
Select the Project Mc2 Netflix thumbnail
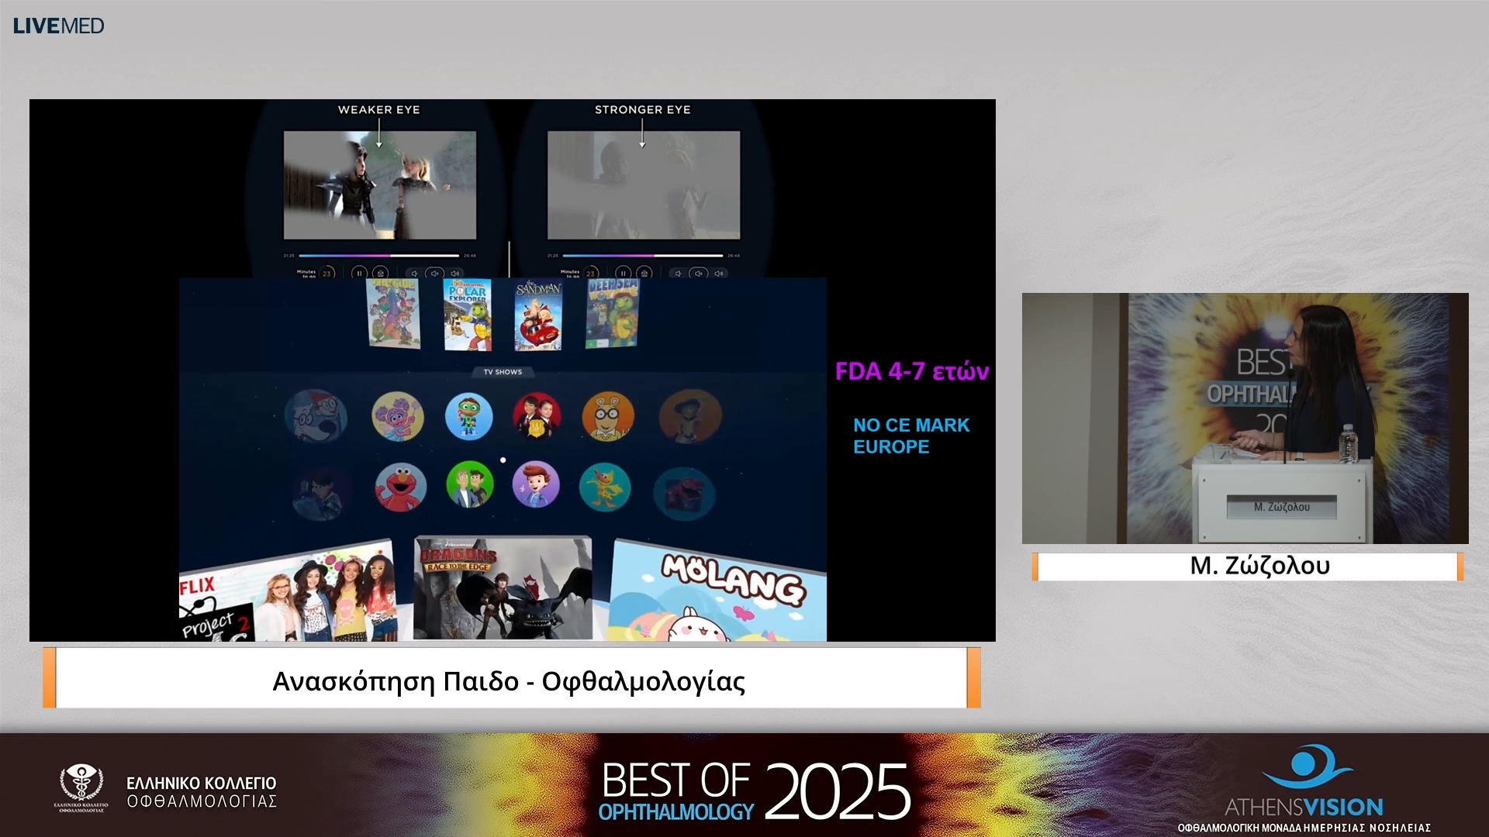(287, 597)
